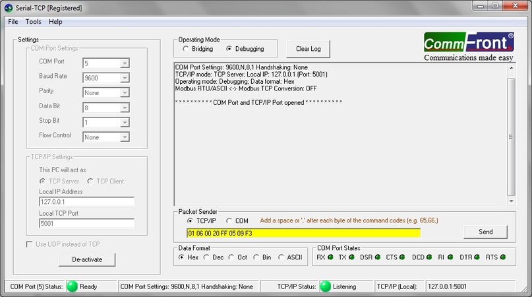Viewport: 532px width, 297px height.
Task: Close the Serial-TCP window
Action: coord(515,6)
